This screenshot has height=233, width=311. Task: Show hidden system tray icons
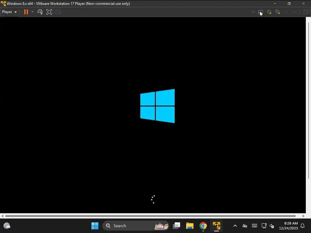click(235, 226)
